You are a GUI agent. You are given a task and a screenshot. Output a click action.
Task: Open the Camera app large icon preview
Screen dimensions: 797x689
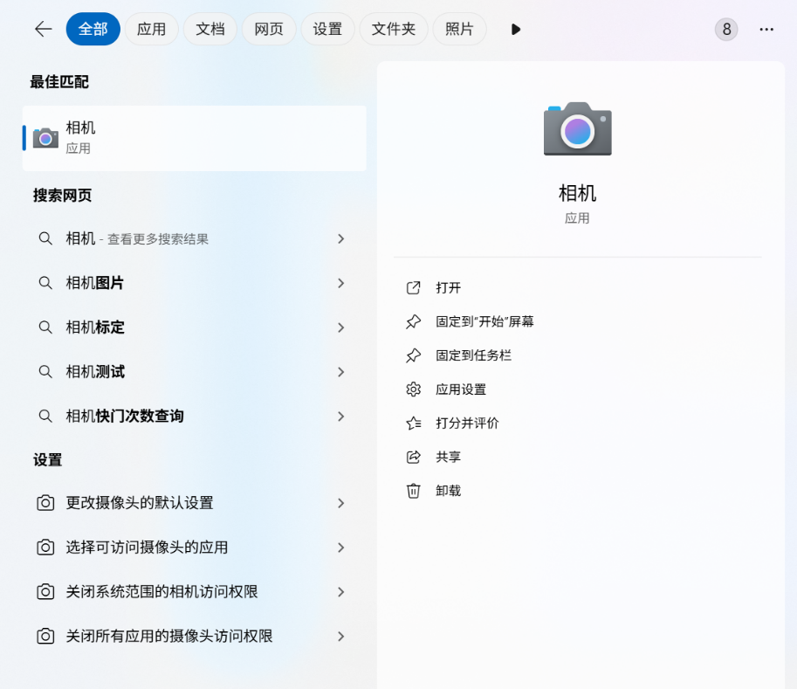pyautogui.click(x=577, y=128)
